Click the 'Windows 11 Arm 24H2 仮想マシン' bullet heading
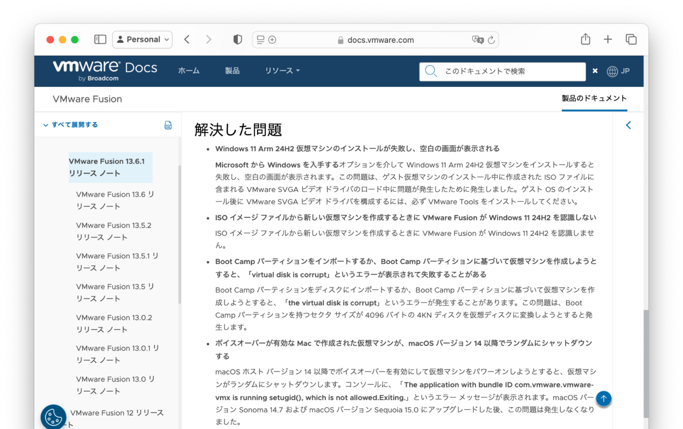The image size is (683, 429). point(358,148)
